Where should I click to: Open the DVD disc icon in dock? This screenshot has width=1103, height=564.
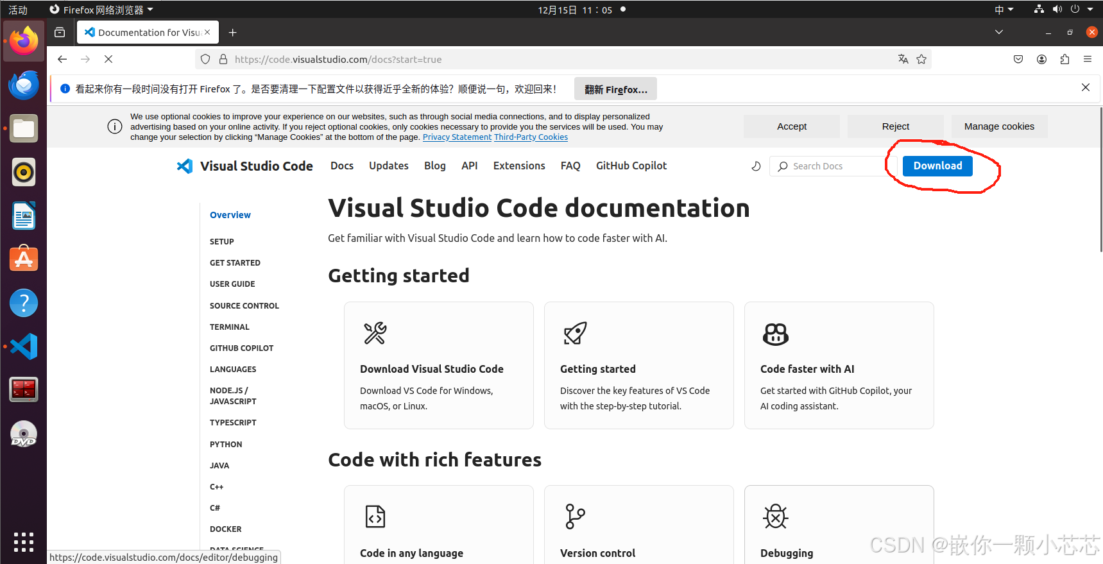(24, 434)
